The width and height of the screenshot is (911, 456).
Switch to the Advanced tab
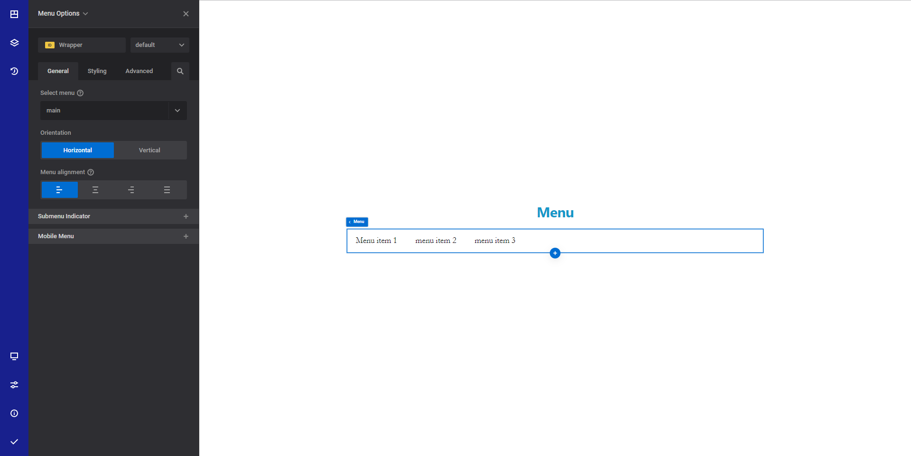[139, 71]
